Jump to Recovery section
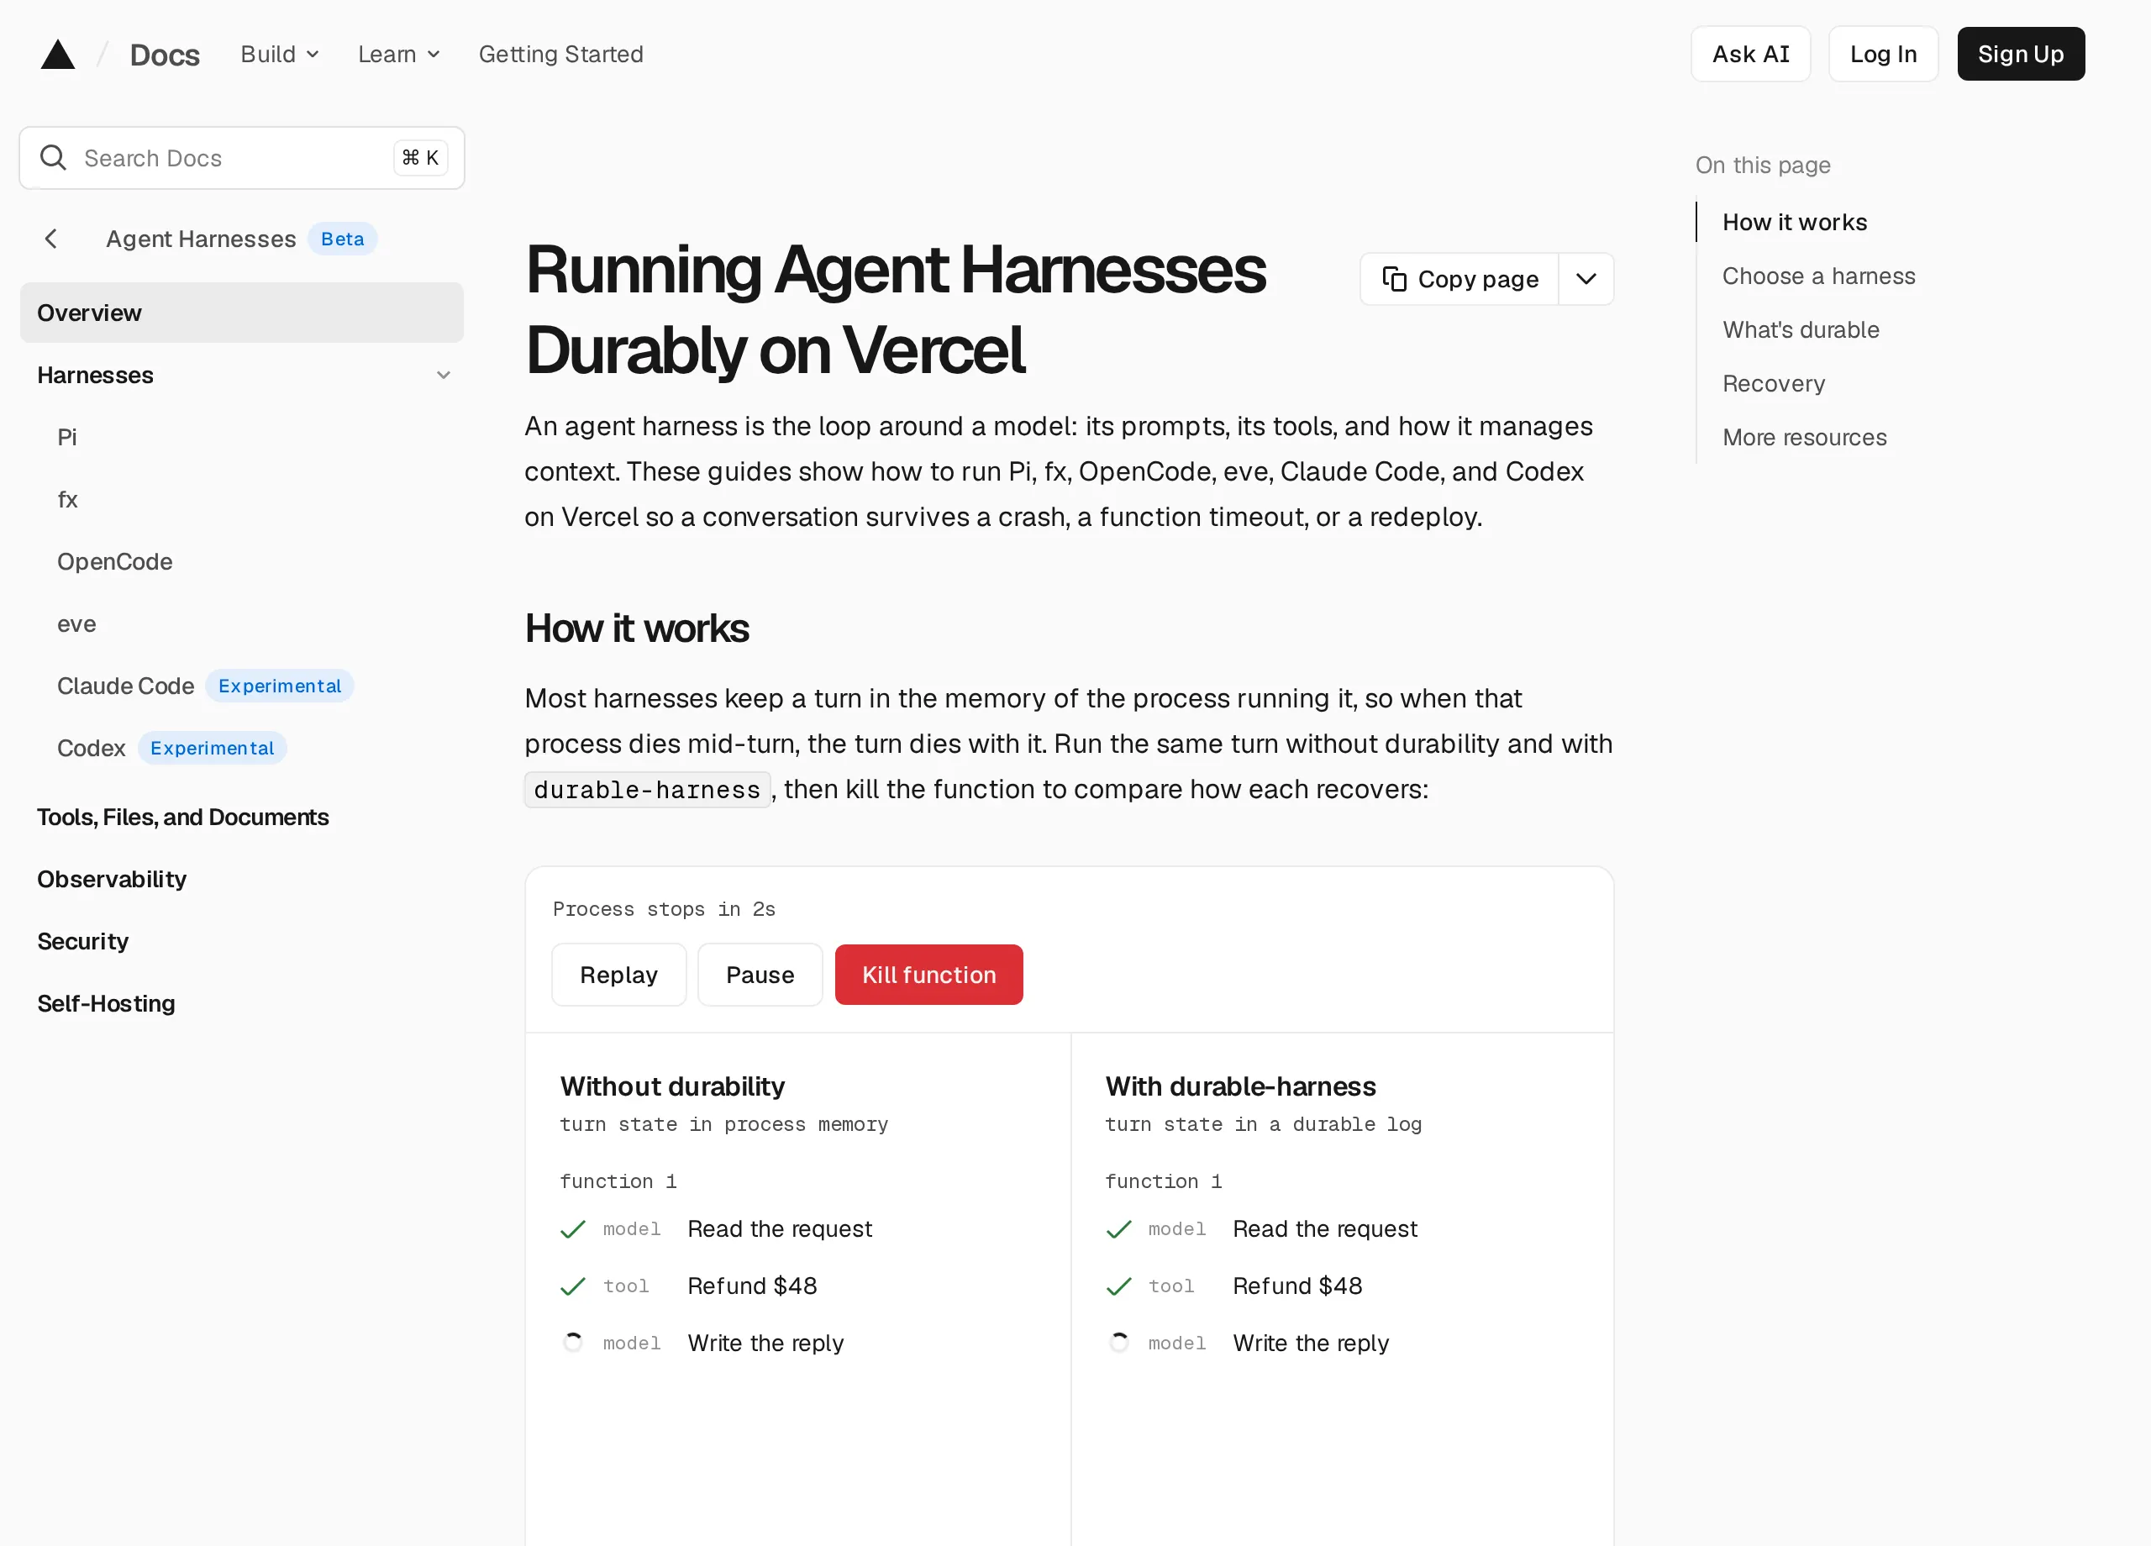 (1774, 383)
